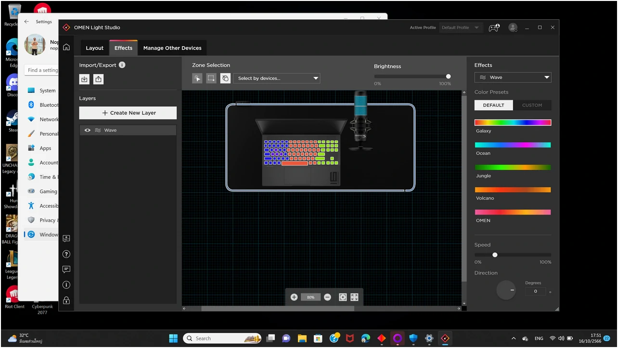The image size is (618, 348).
Task: Select the lasso zone selection tool
Action: [x=225, y=78]
